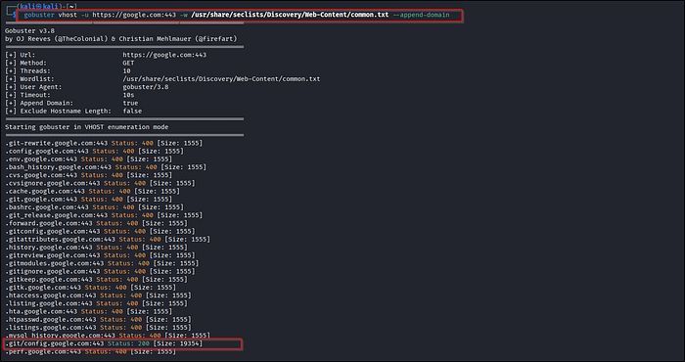Viewport: 685px width, 362px height.
Task: Click Status: 400 on the .env row
Action: point(102,158)
